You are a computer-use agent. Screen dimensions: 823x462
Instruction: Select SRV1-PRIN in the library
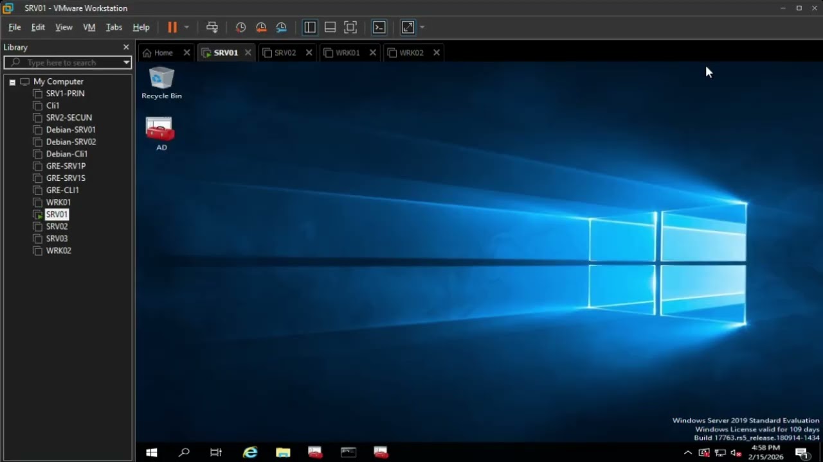[x=66, y=94]
